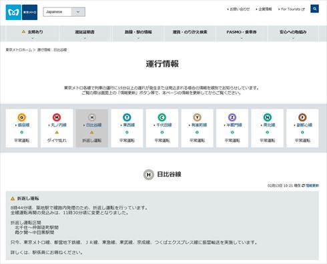Click the green status circle under 千代田線

point(162,132)
